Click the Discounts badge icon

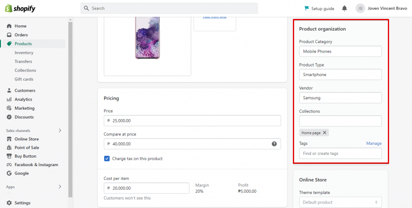[x=9, y=117]
